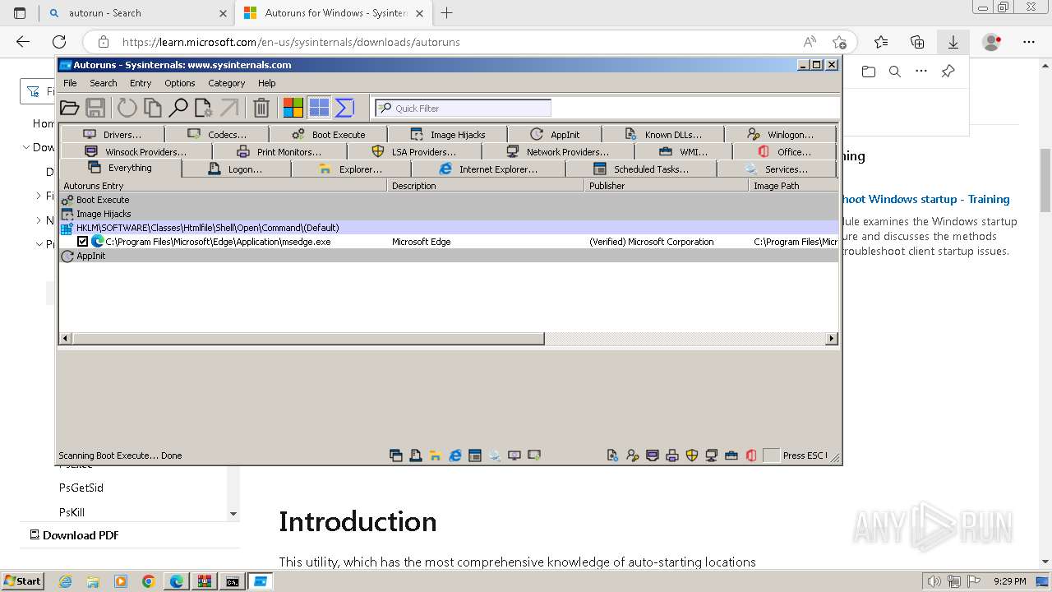Switch to the Explorer tab
Screen dimensions: 1052x592
click(351, 169)
